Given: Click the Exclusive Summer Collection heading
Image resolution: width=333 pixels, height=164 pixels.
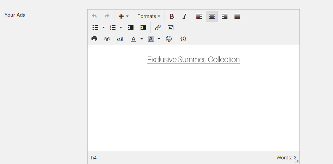Looking at the screenshot, I should (x=194, y=60).
